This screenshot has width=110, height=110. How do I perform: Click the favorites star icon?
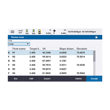pos(96,37)
